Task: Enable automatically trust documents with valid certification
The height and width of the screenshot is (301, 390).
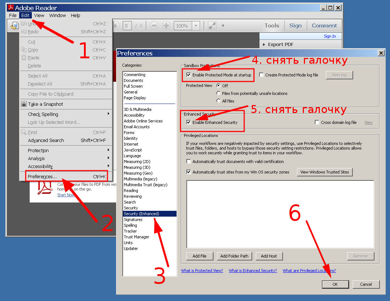Action: [188, 161]
